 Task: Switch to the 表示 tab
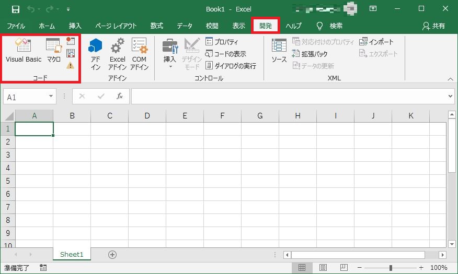(x=238, y=26)
